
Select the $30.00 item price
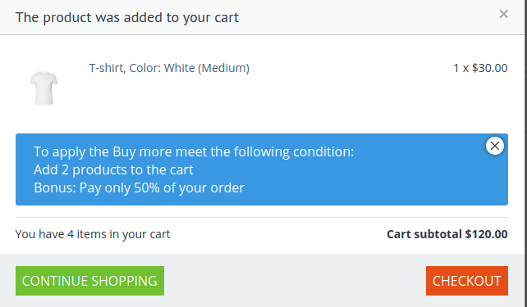pos(490,68)
